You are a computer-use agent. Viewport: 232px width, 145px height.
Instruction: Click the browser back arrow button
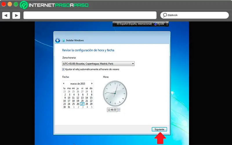pyautogui.click(x=6, y=15)
